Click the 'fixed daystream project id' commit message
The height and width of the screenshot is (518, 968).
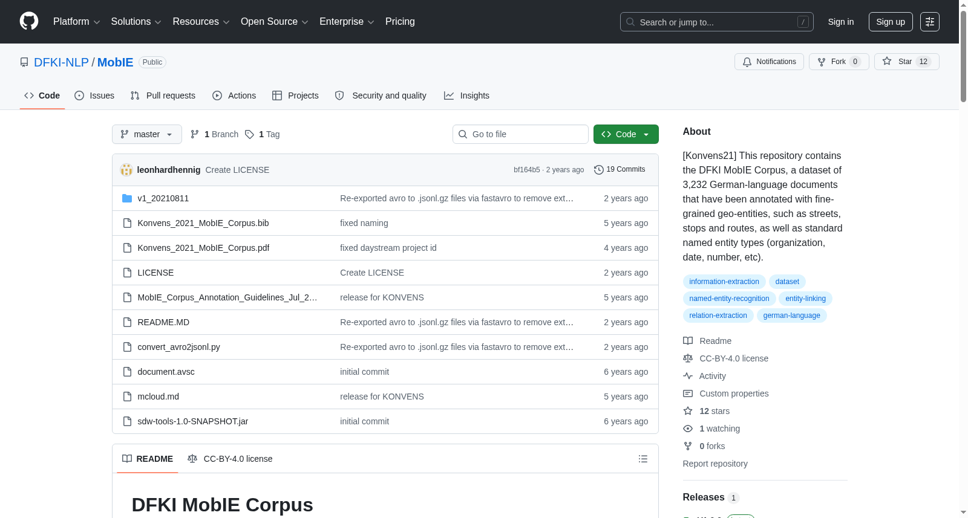point(388,248)
